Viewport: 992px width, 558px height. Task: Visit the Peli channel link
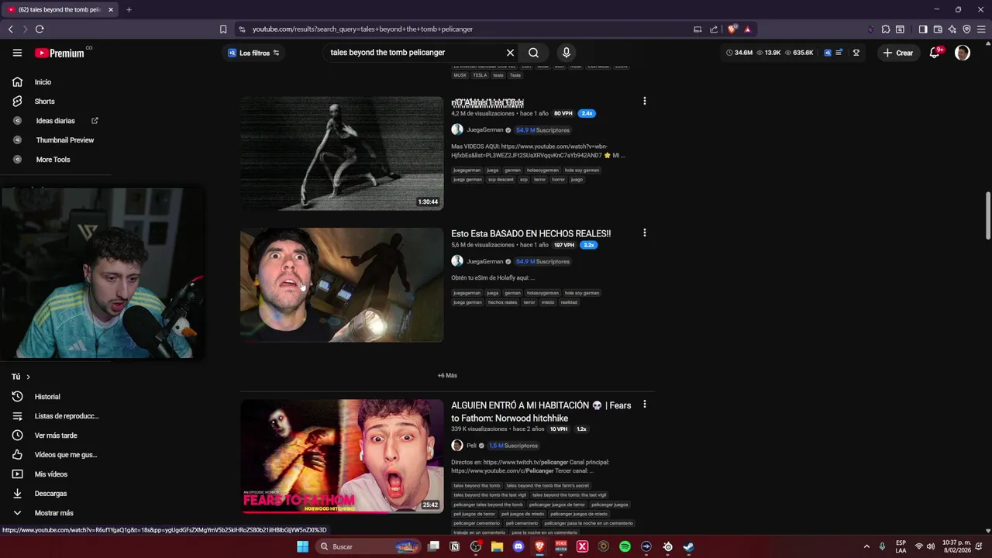[x=471, y=446]
